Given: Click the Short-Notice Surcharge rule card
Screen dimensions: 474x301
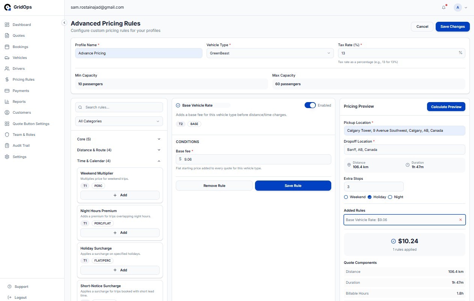Looking at the screenshot, I should pyautogui.click(x=120, y=291).
